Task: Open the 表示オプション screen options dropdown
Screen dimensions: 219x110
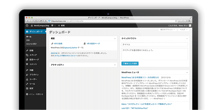Action: (167, 29)
